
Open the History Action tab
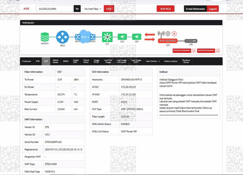(171, 61)
